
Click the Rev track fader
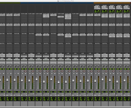[x=7, y=80]
